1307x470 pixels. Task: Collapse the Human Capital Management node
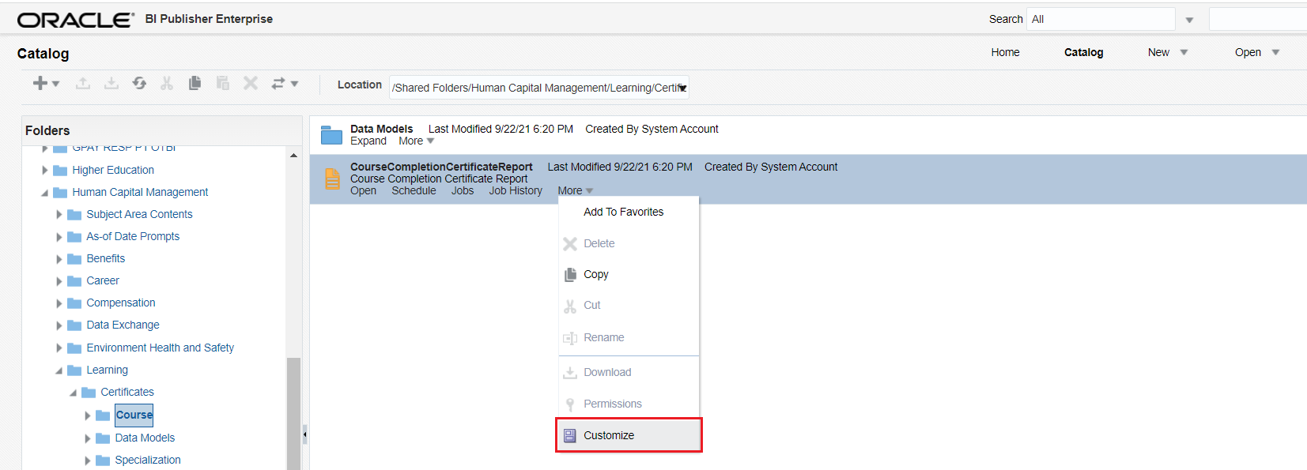44,193
